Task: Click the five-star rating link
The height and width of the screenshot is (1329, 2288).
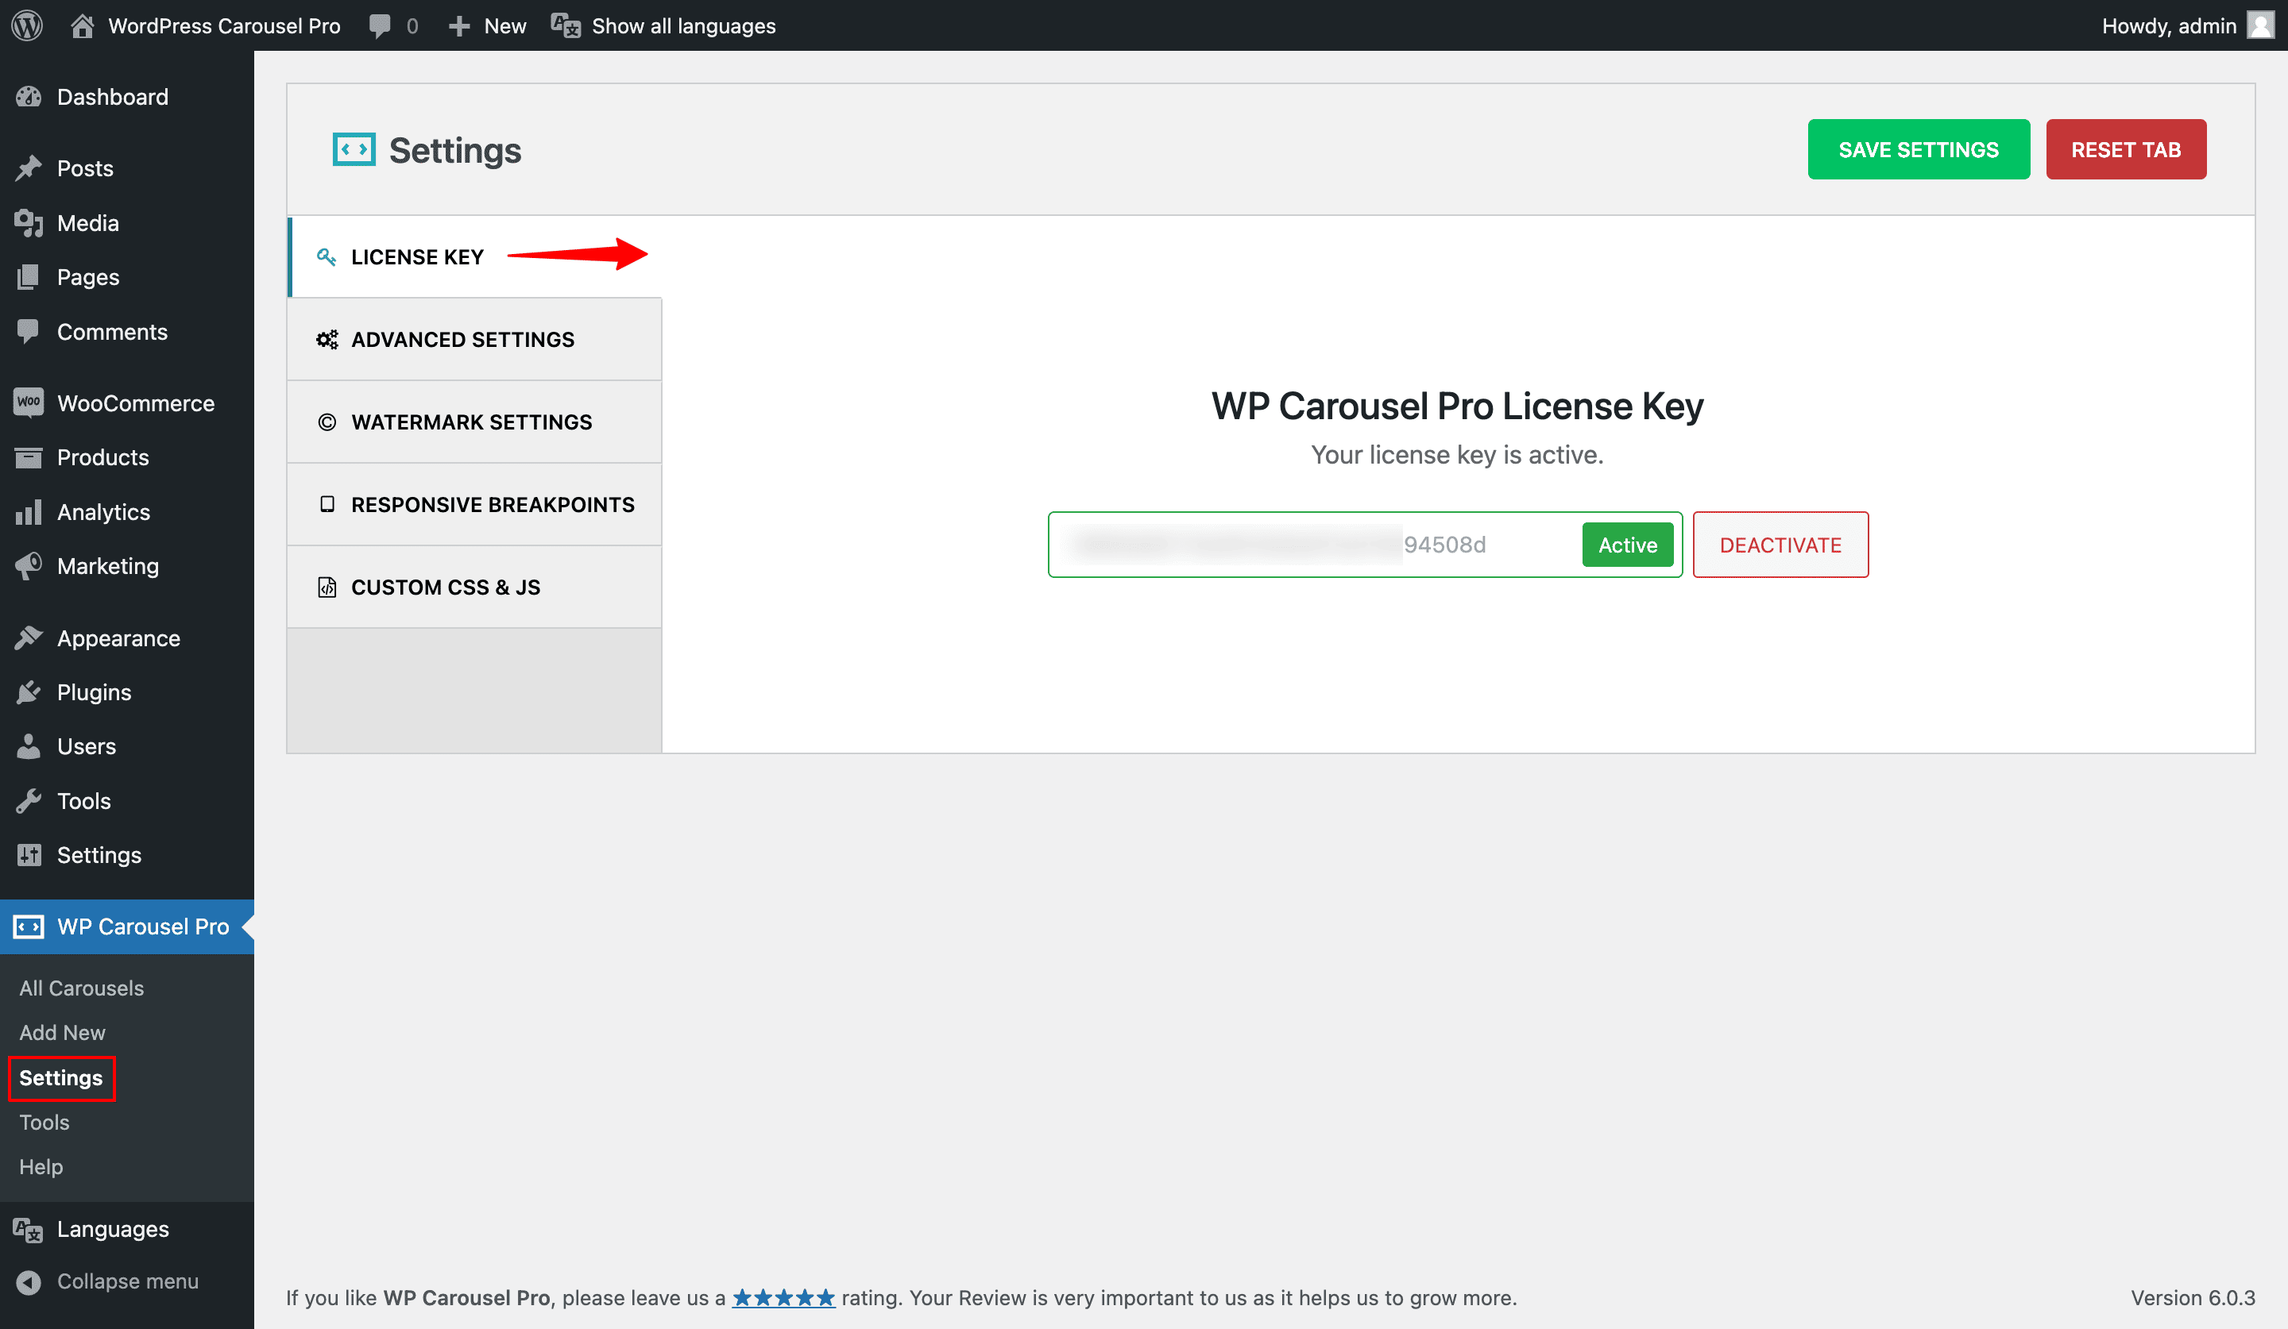Action: tap(783, 1297)
